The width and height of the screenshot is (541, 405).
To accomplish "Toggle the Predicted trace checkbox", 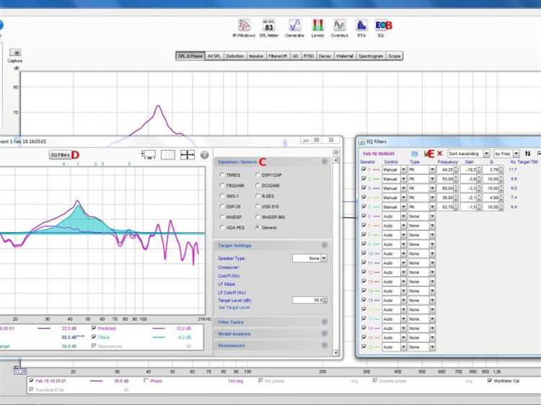I will 94,328.
